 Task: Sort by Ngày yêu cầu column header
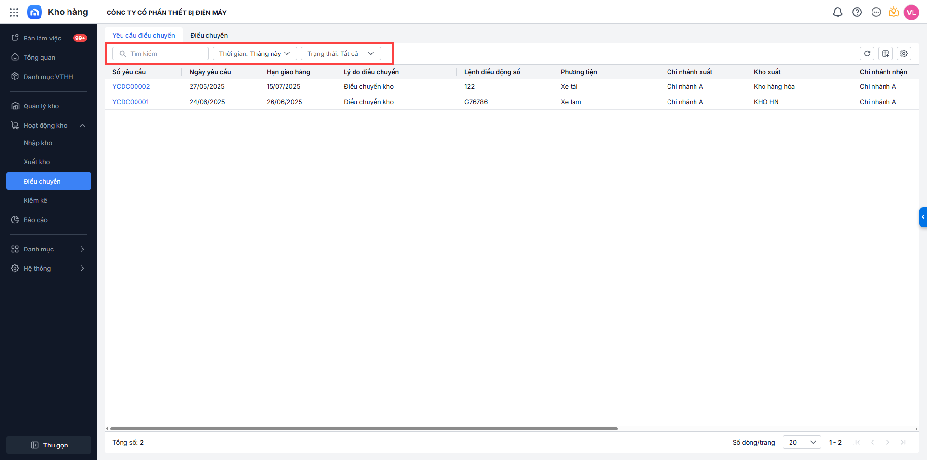click(210, 72)
